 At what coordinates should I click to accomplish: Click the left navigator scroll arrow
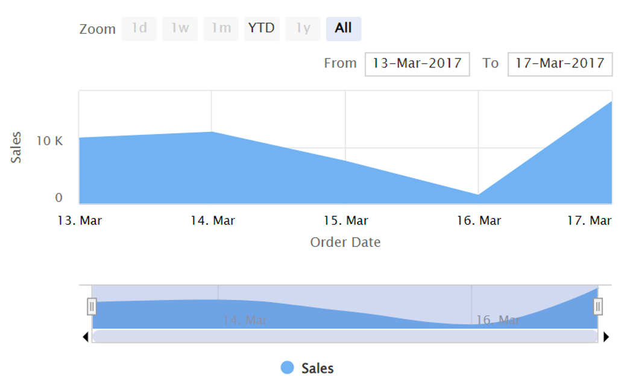(x=85, y=336)
